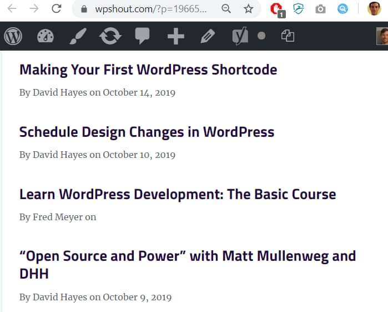Screen dimensions: 388x312
Task: Open the WordPress logo menu
Action: click(13, 36)
